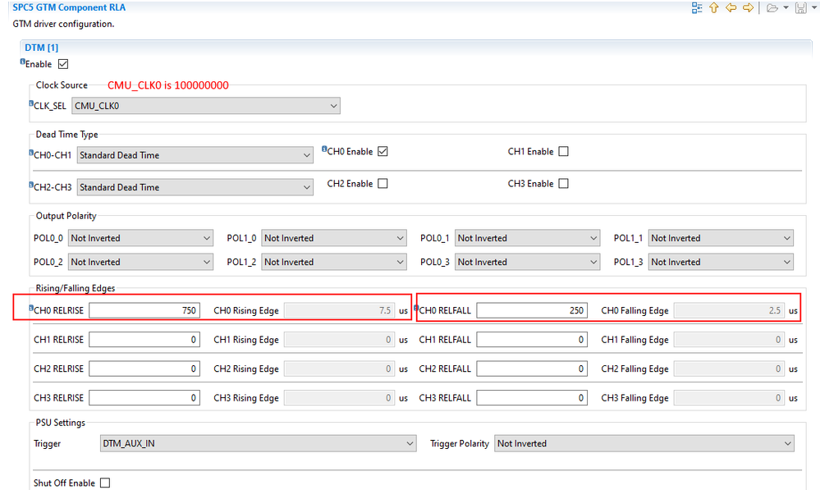This screenshot has height=490, width=820.
Task: Open the POL1_1 polarity dropdown
Action: (x=722, y=238)
